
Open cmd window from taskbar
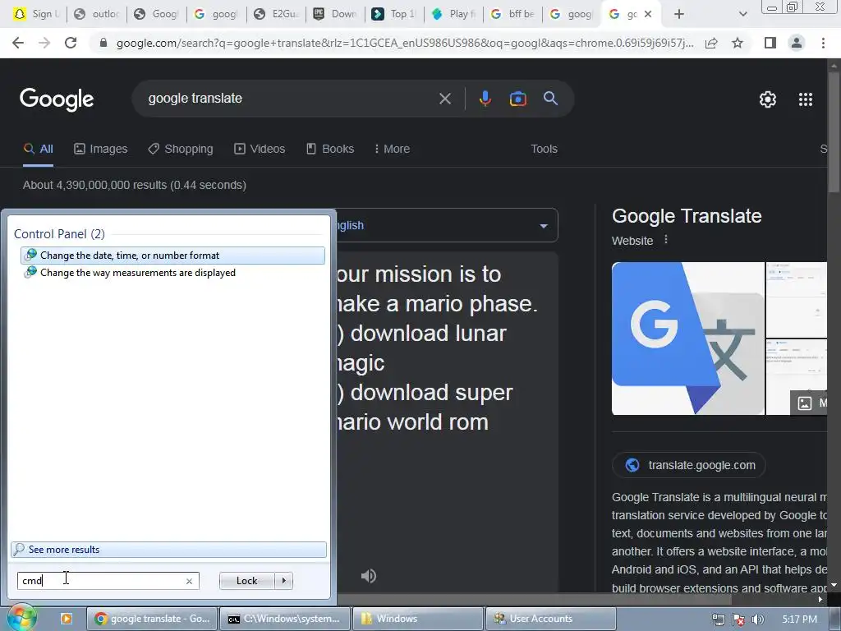point(285,619)
